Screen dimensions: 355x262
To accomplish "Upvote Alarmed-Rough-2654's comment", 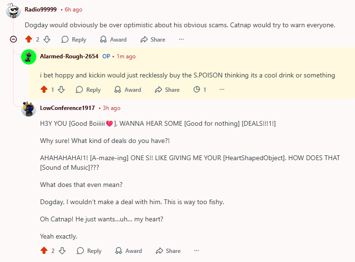I will pos(44,89).
